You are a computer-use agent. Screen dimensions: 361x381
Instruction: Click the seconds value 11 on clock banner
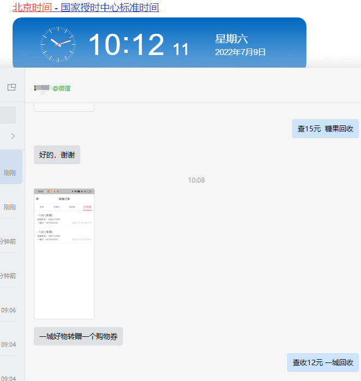pos(181,49)
